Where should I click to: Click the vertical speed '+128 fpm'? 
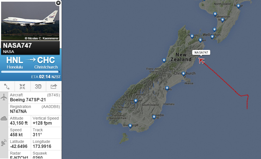click(42, 123)
